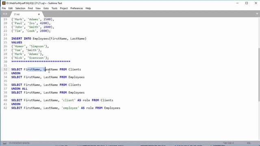The image size is (260, 146).
Task: Click line number 32 in the gutter
Action: [x=5, y=69]
